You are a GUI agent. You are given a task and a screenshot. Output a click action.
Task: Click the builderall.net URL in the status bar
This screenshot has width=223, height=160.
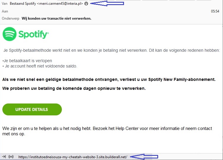click(x=73, y=157)
